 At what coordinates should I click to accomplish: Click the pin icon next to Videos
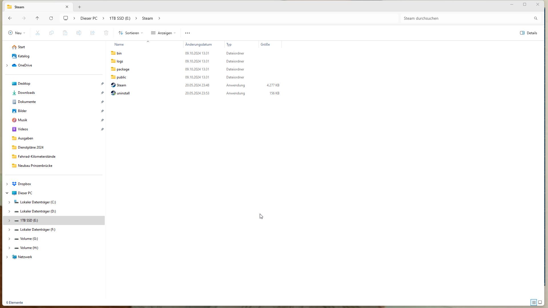pos(102,129)
